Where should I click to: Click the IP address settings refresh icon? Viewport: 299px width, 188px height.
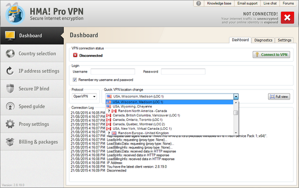coord(10,71)
